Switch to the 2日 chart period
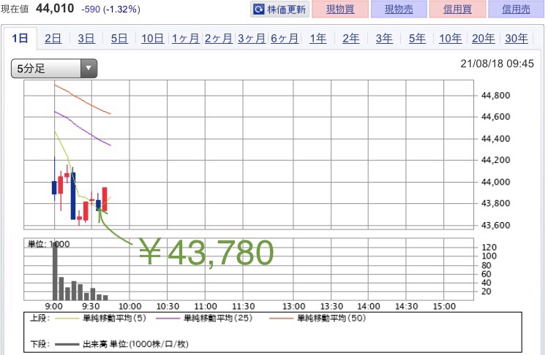Screen dimensions: 548x355 [x=53, y=39]
